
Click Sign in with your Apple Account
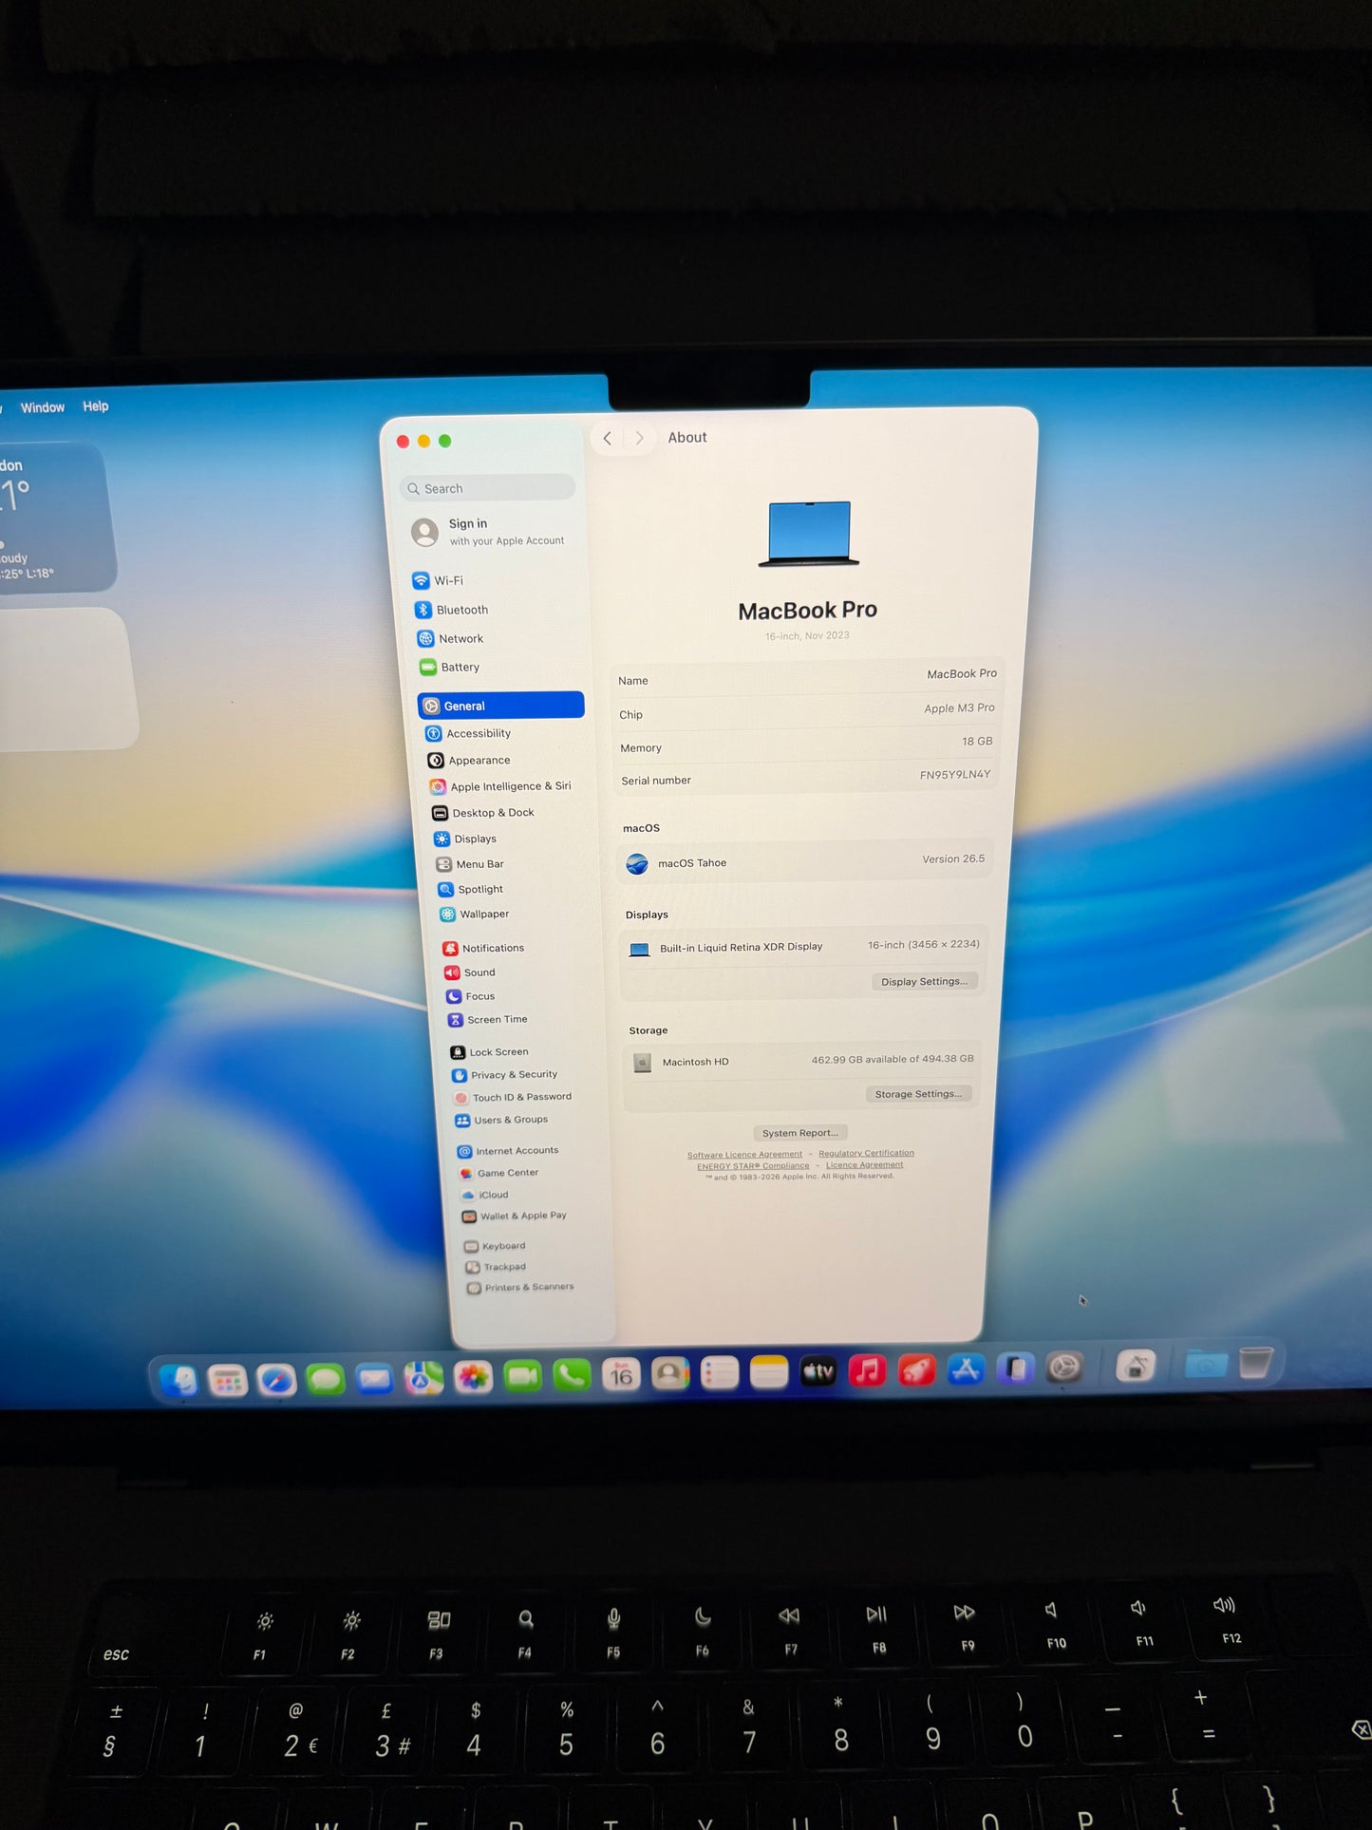pyautogui.click(x=488, y=532)
